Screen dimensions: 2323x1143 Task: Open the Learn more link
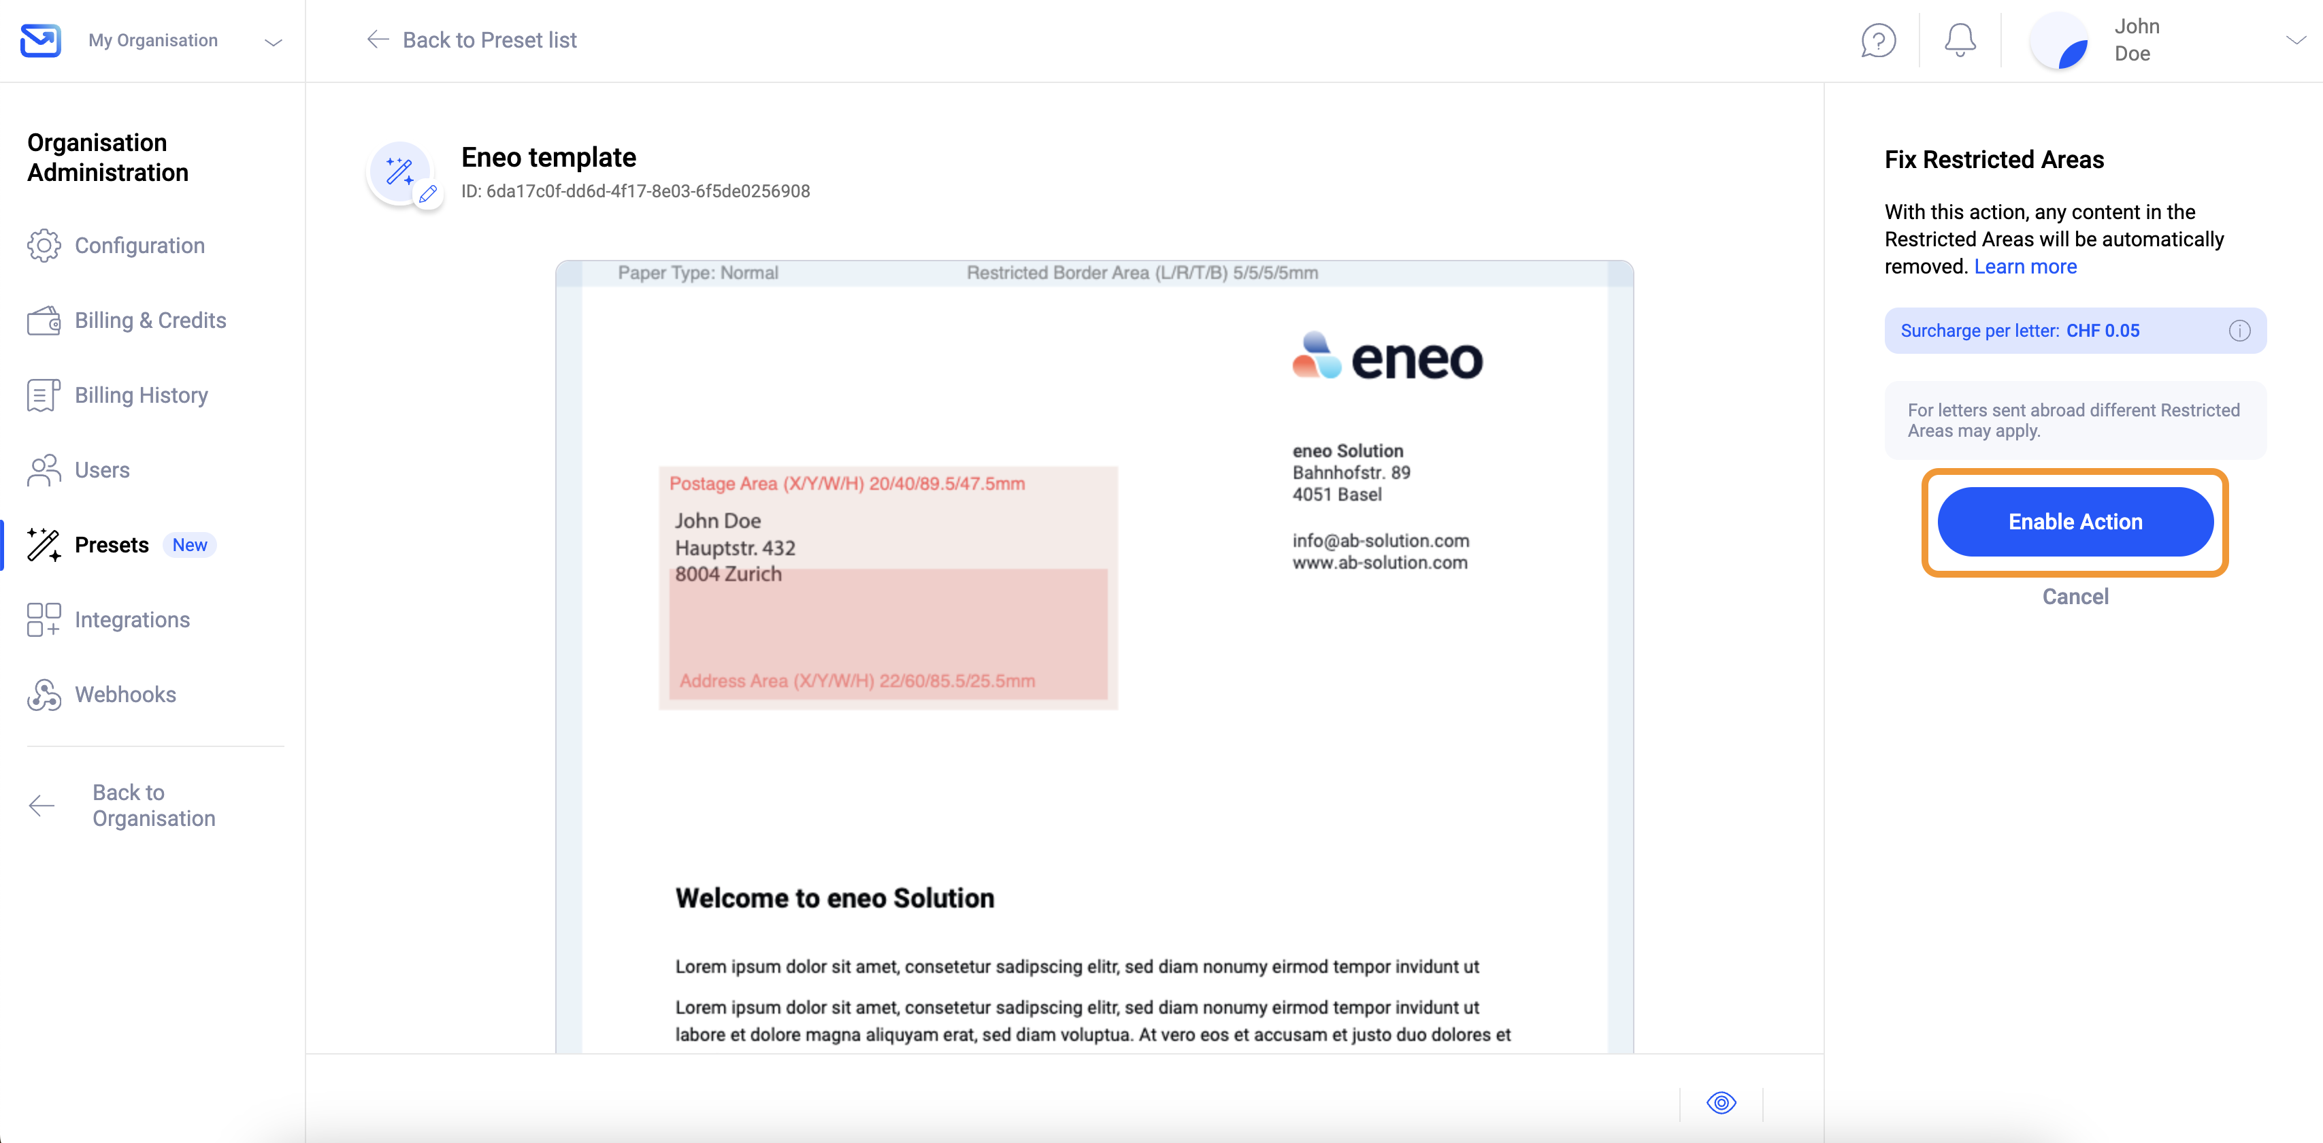click(2024, 267)
